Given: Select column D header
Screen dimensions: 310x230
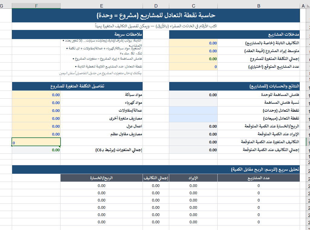Looking at the screenshot, I should 156,6.
